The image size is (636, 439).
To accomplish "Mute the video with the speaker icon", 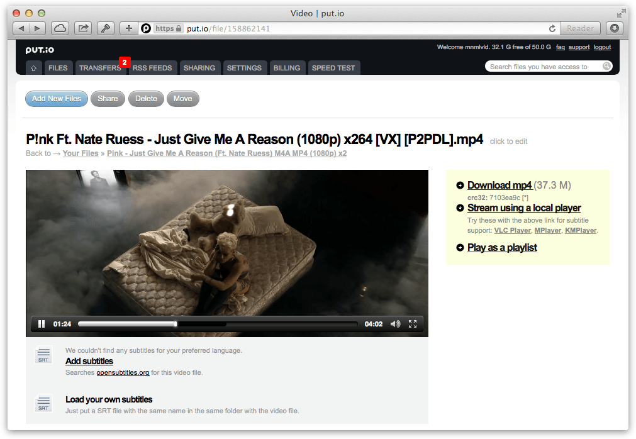I will [396, 324].
